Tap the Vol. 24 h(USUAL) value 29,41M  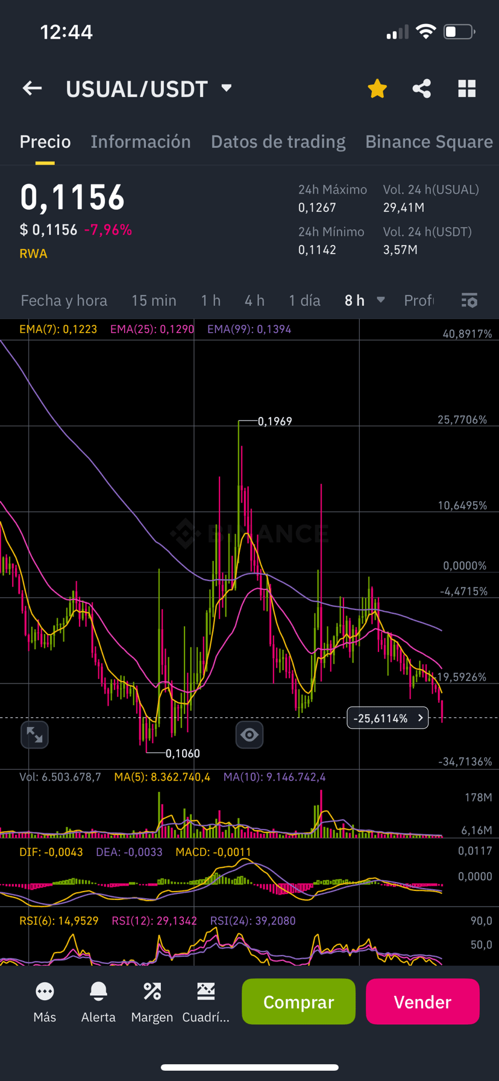click(404, 208)
